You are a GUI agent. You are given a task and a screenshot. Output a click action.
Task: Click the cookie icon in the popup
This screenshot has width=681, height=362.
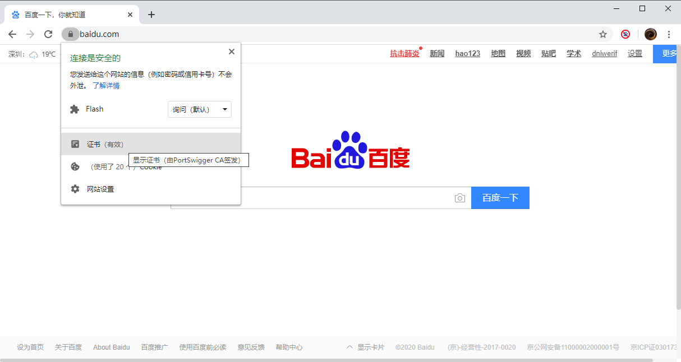pyautogui.click(x=75, y=166)
